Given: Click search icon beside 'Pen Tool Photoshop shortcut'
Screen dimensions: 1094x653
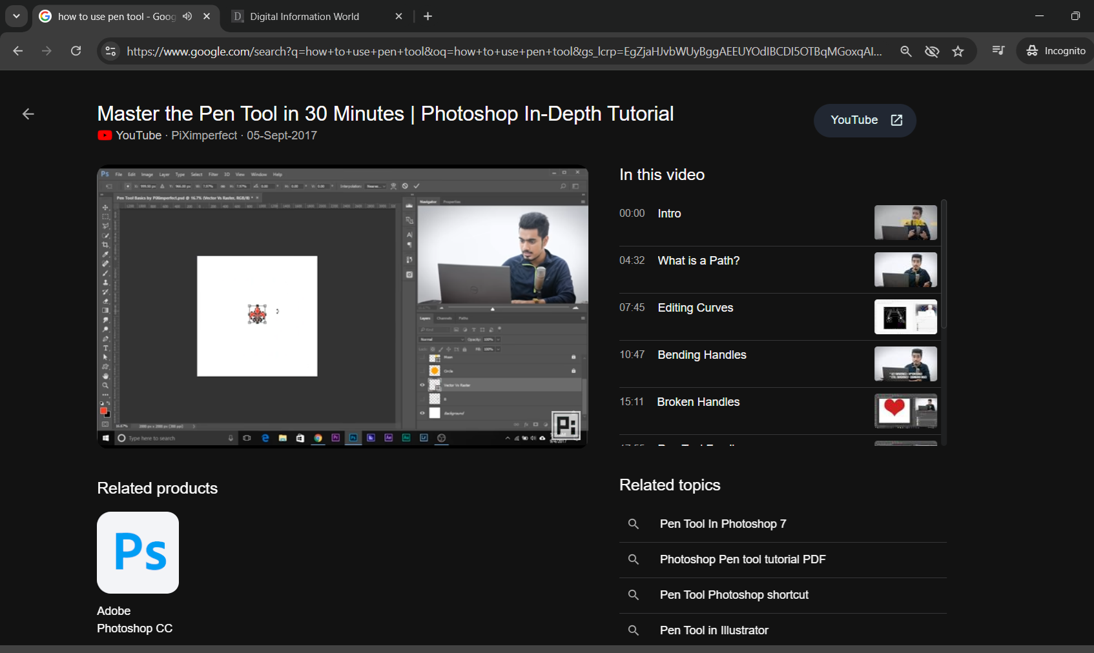Looking at the screenshot, I should click(634, 595).
